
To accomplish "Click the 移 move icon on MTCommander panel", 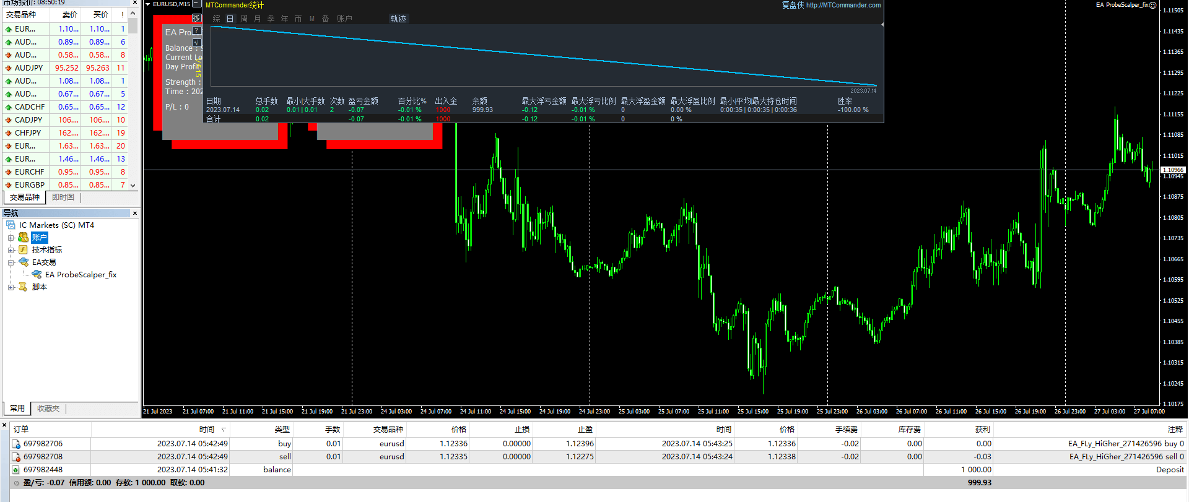I will [197, 18].
